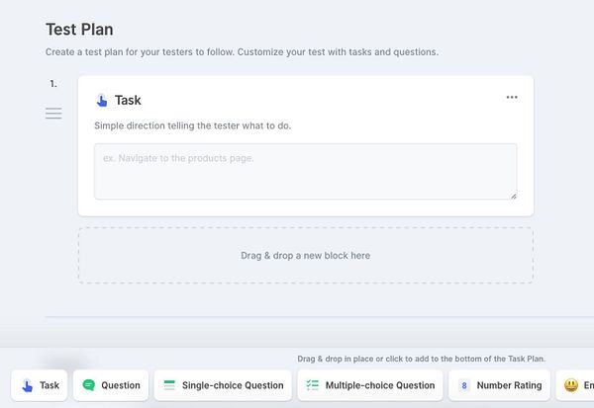Click the Number Rating 8 icon
Image resolution: width=594 pixels, height=408 pixels.
click(x=464, y=385)
